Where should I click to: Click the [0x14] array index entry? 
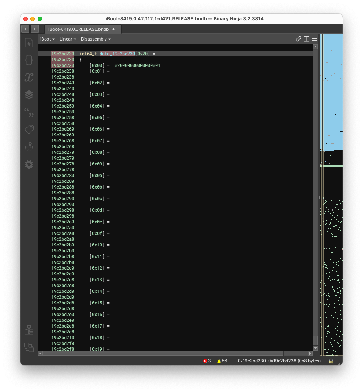(x=97, y=291)
